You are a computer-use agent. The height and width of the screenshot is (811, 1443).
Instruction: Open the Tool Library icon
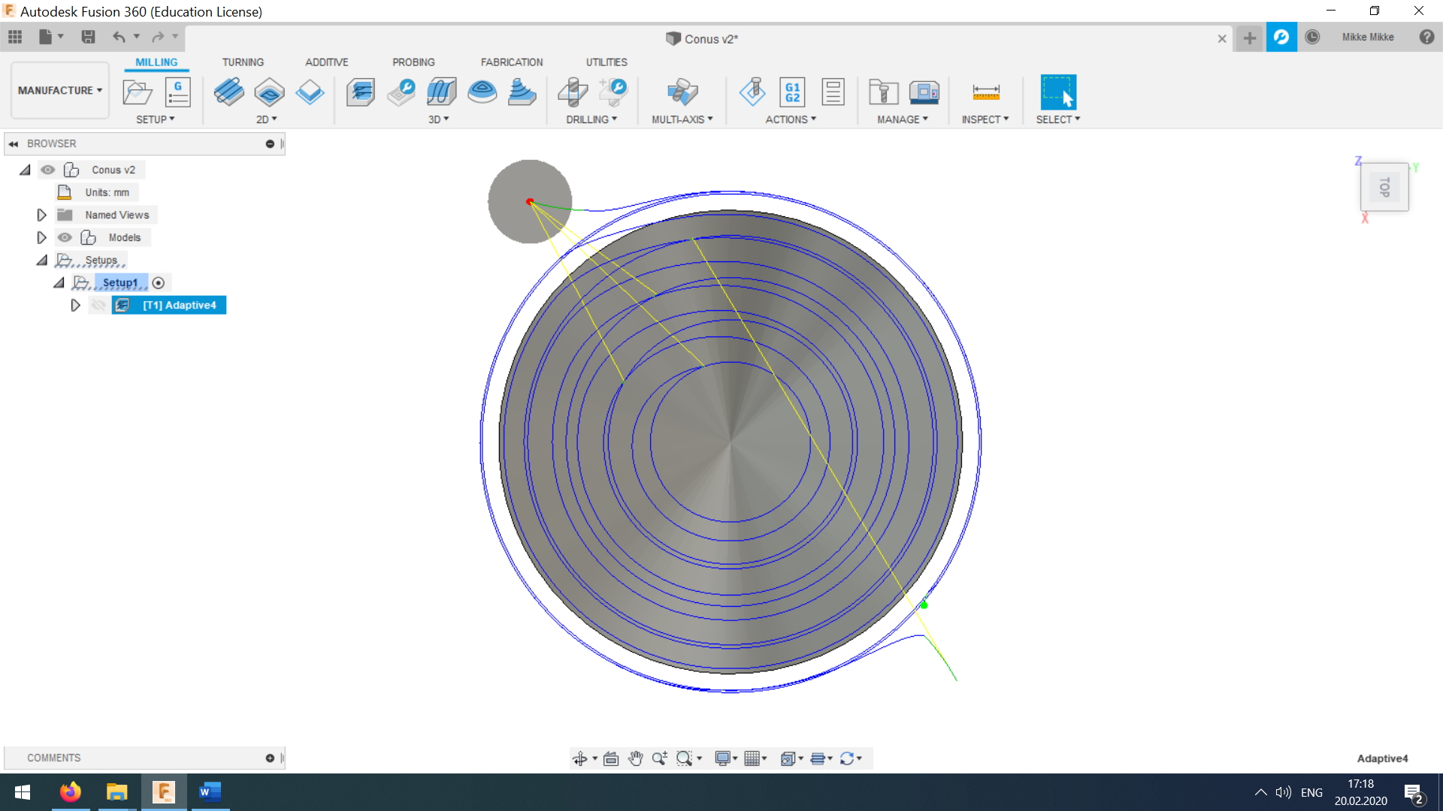coord(884,92)
